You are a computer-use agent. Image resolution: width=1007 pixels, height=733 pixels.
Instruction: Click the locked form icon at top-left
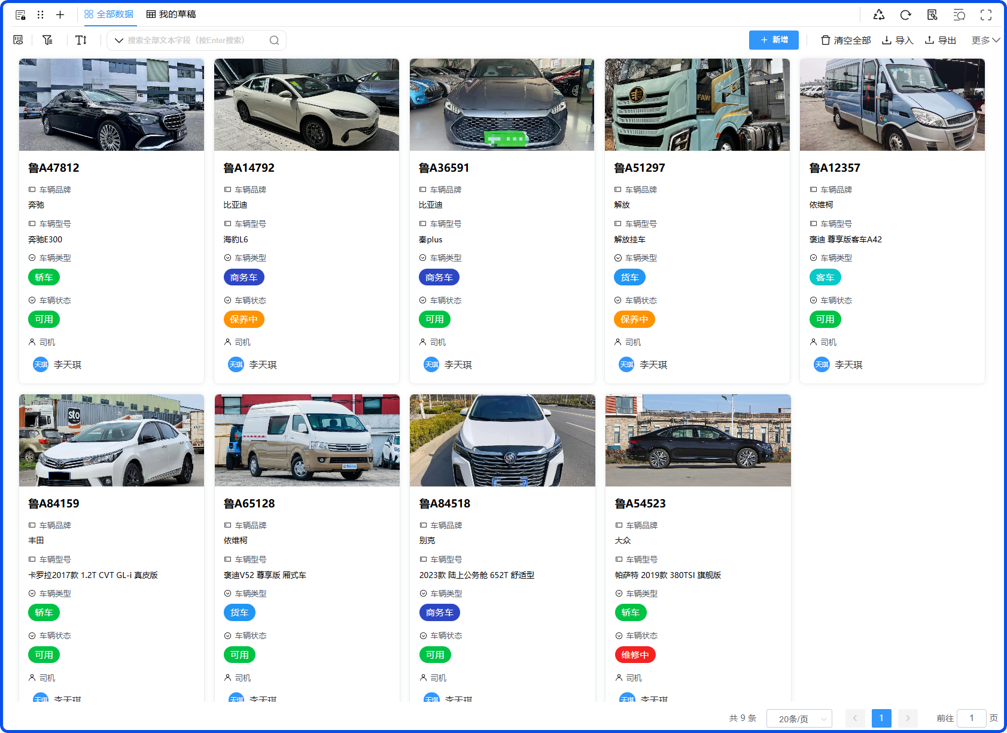pyautogui.click(x=20, y=15)
